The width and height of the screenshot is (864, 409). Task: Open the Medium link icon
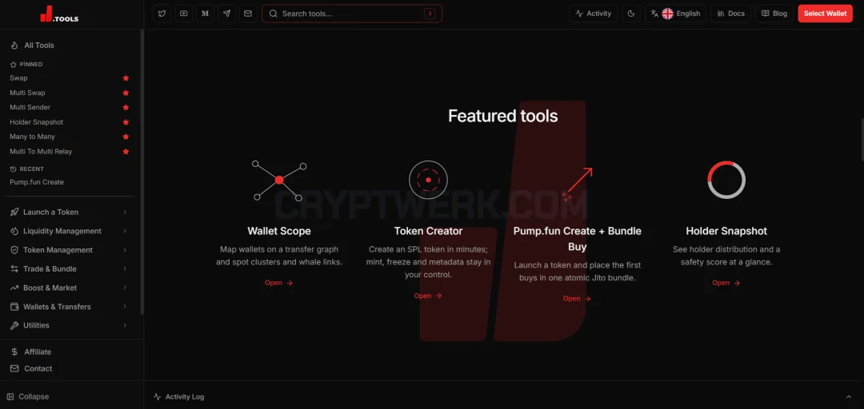coord(205,14)
